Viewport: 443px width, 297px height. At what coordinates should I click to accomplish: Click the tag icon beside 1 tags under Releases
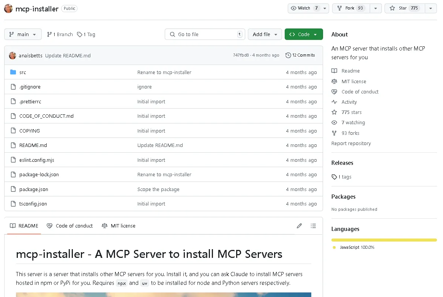click(334, 177)
